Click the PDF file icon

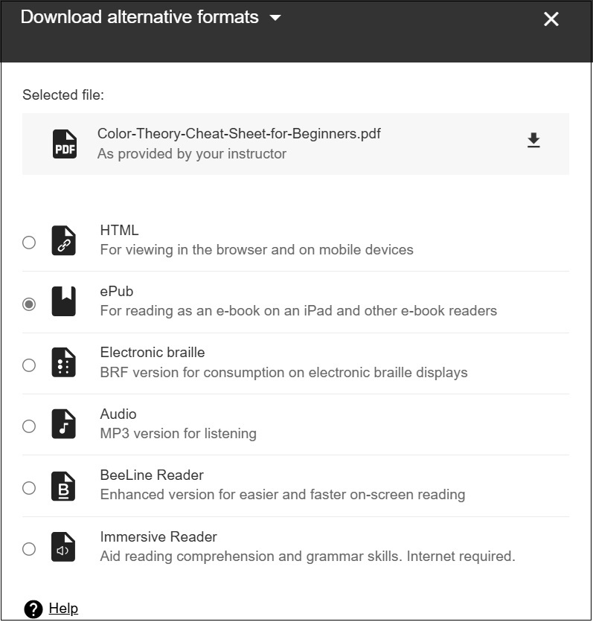click(x=65, y=144)
